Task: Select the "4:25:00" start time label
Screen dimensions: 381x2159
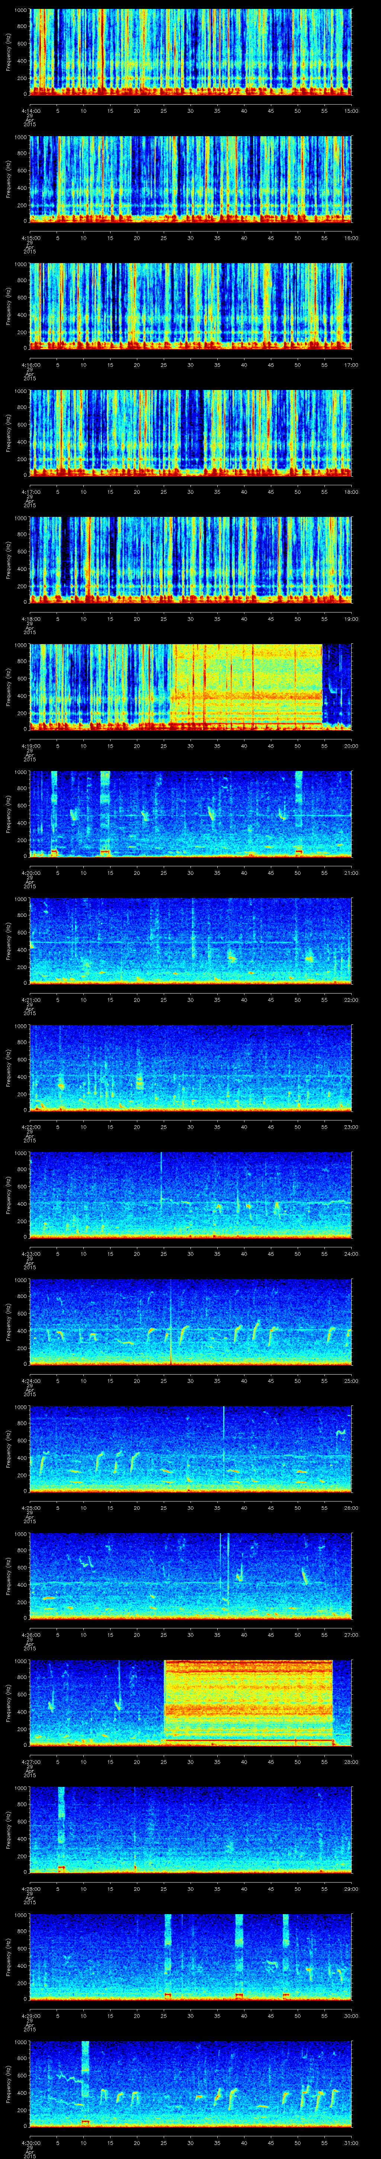Action: (x=30, y=1508)
